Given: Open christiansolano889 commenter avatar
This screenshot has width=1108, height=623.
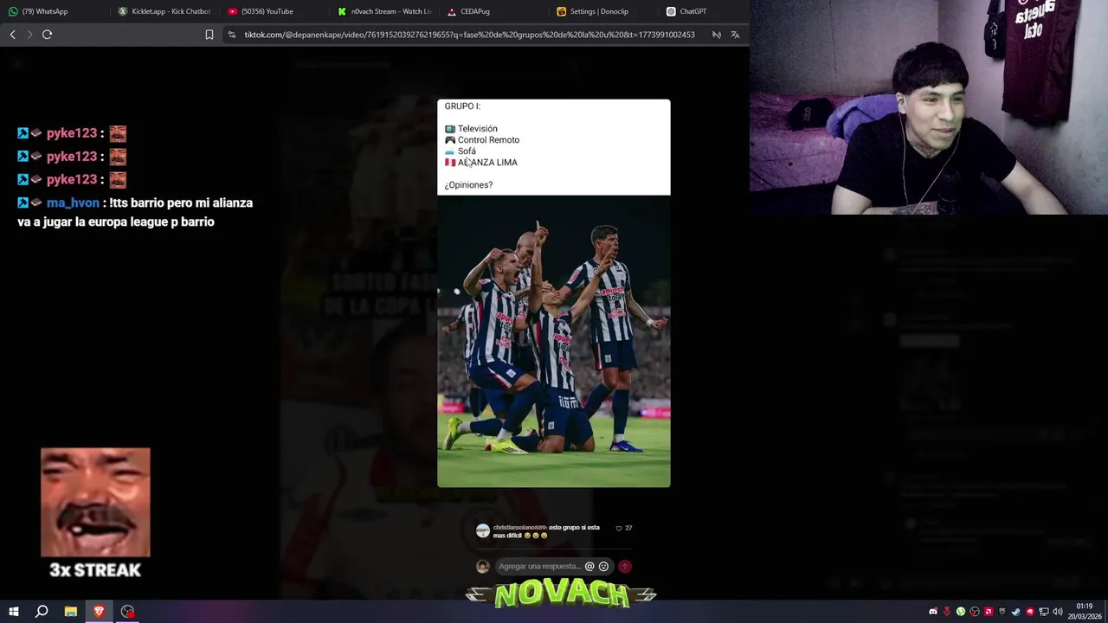Looking at the screenshot, I should (482, 531).
